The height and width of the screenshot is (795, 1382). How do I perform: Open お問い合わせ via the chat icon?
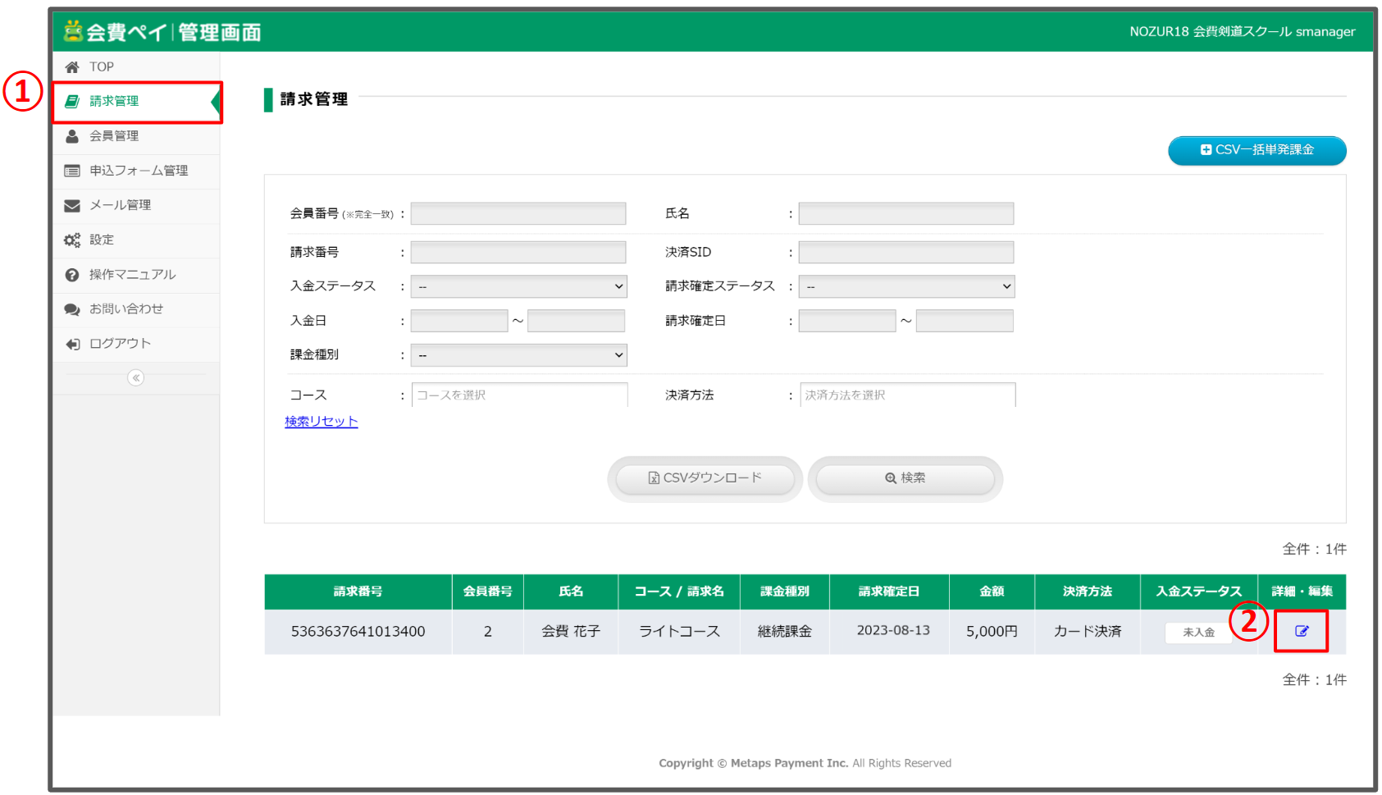[72, 309]
